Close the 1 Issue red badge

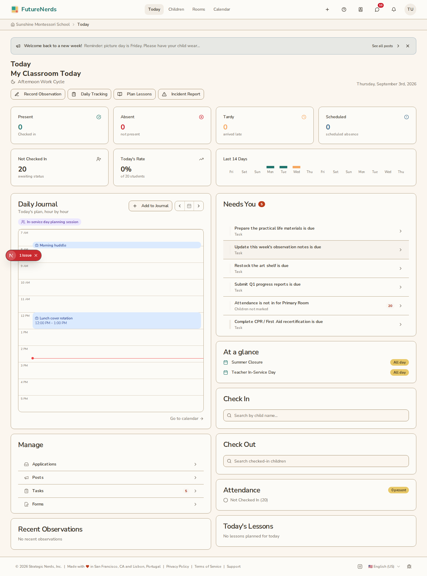point(36,255)
